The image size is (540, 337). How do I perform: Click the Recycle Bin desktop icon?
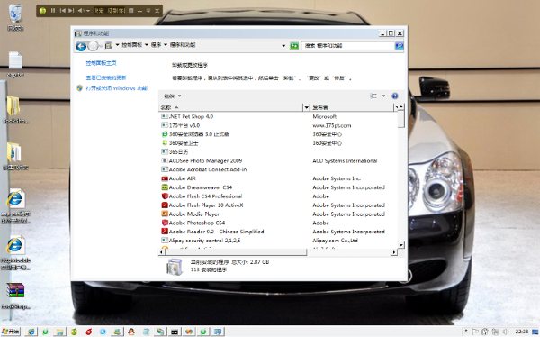click(15, 14)
